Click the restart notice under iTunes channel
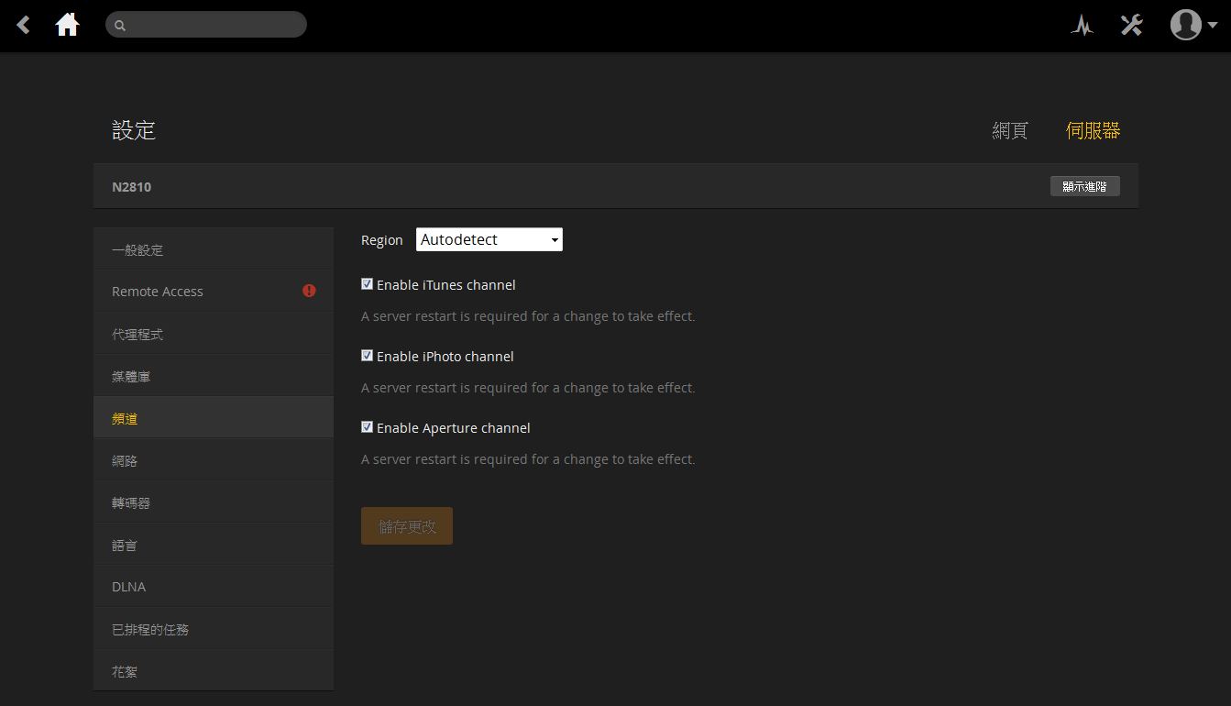Screen dimensions: 1231x706 tap(528, 316)
